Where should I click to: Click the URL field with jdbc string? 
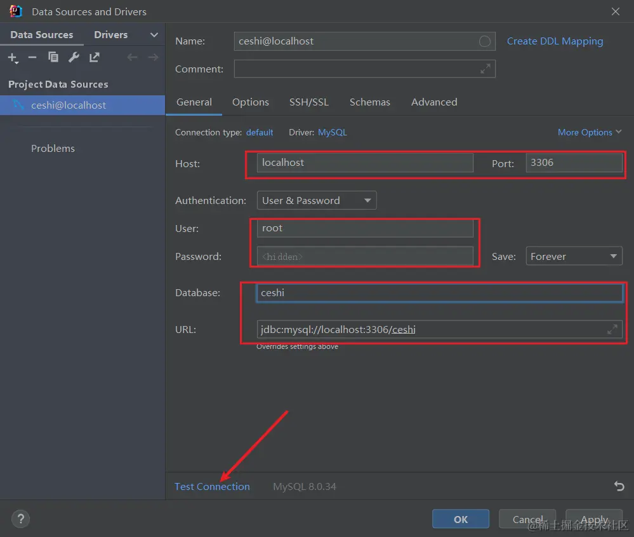[440, 329]
